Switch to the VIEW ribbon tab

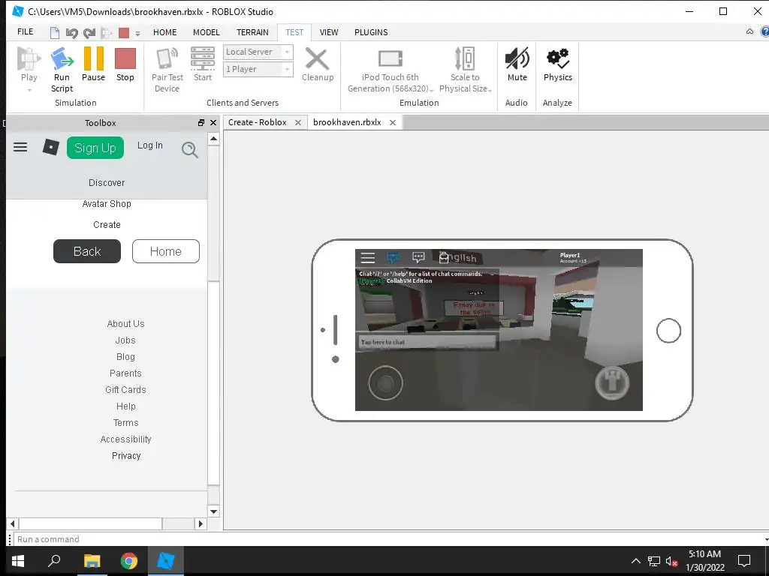[x=329, y=32]
